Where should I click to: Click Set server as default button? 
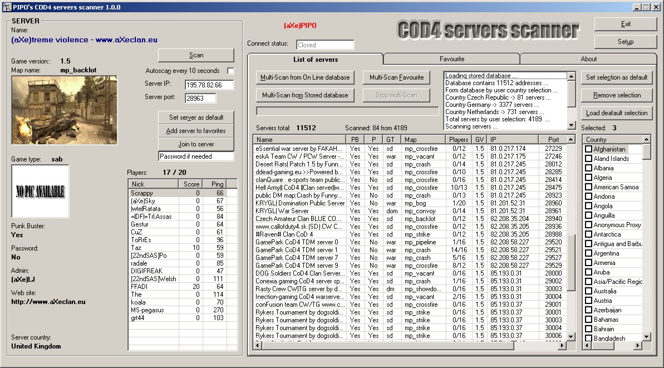click(x=196, y=117)
